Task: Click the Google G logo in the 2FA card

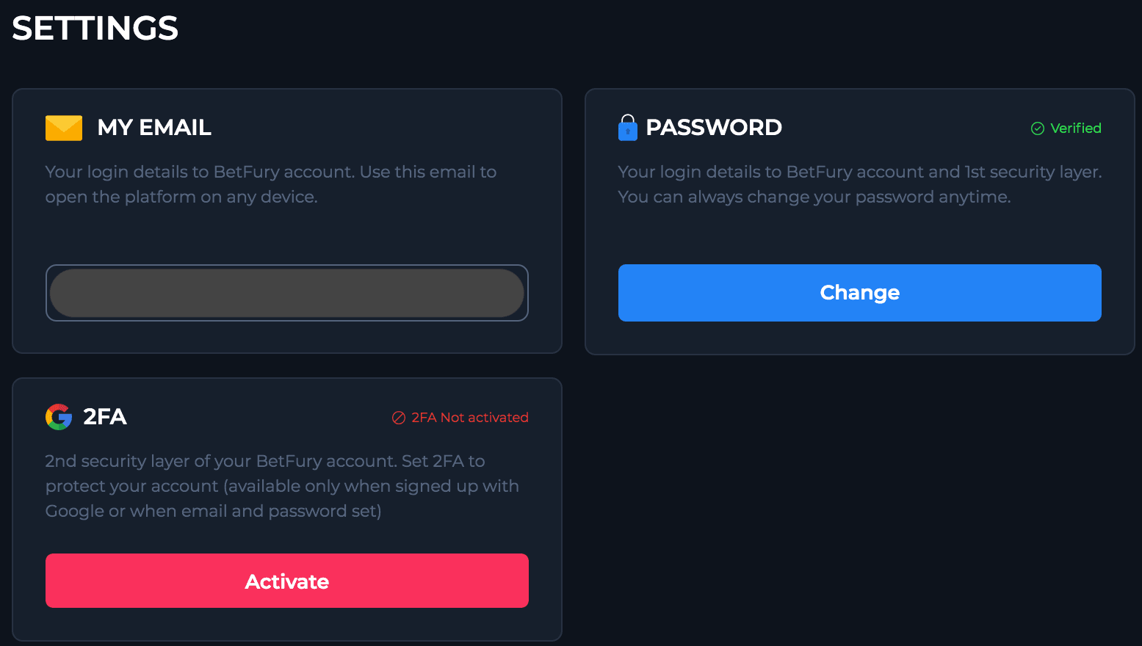Action: (58, 416)
